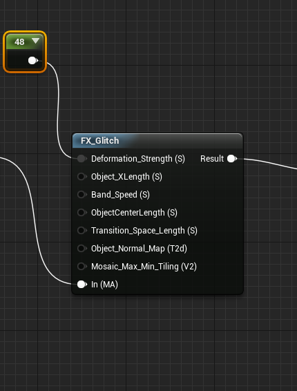Click the Object_Normal_Map (T2d) label
Image resolution: width=297 pixels, height=391 pixels.
coord(139,249)
